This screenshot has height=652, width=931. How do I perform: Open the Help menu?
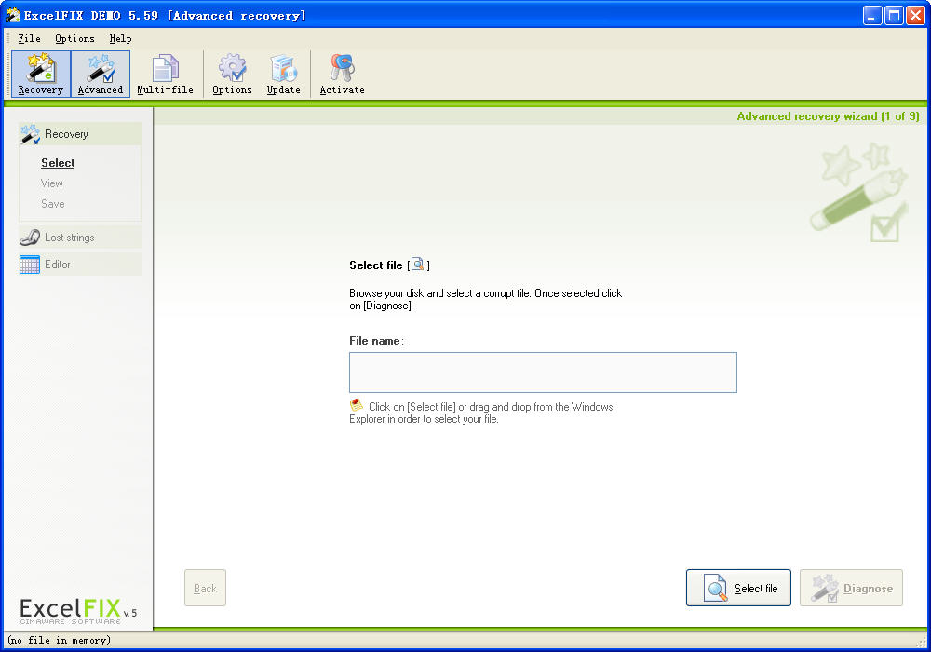coord(120,39)
